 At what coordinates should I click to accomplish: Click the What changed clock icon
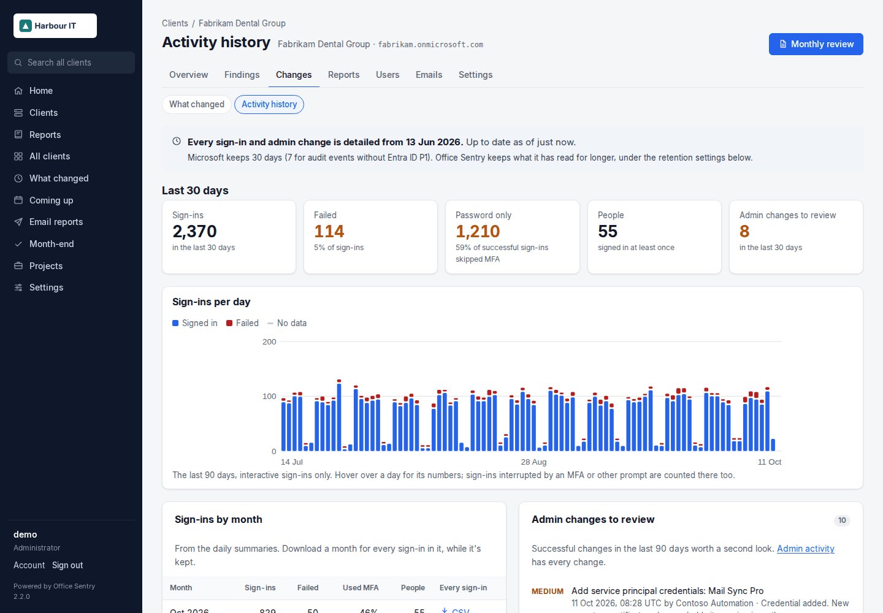18,178
